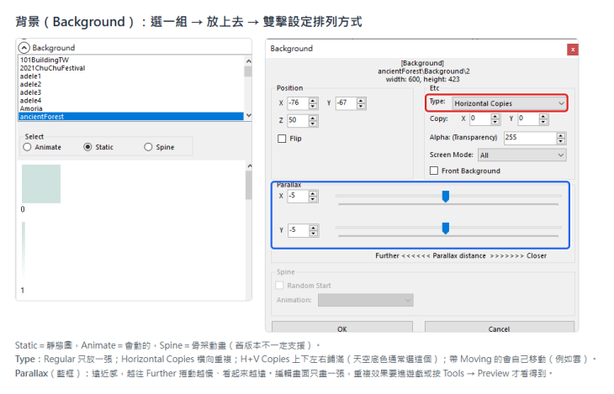Click Position Z input field
614x394 pixels.
298,120
